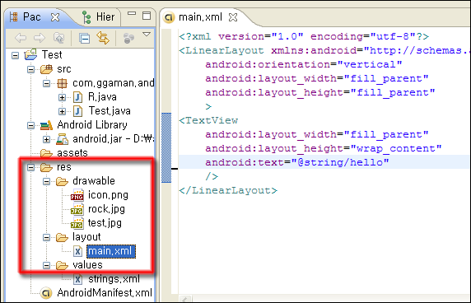Click the grey filters icon in explorer toolbar
The image size is (471, 303).
pos(128,38)
